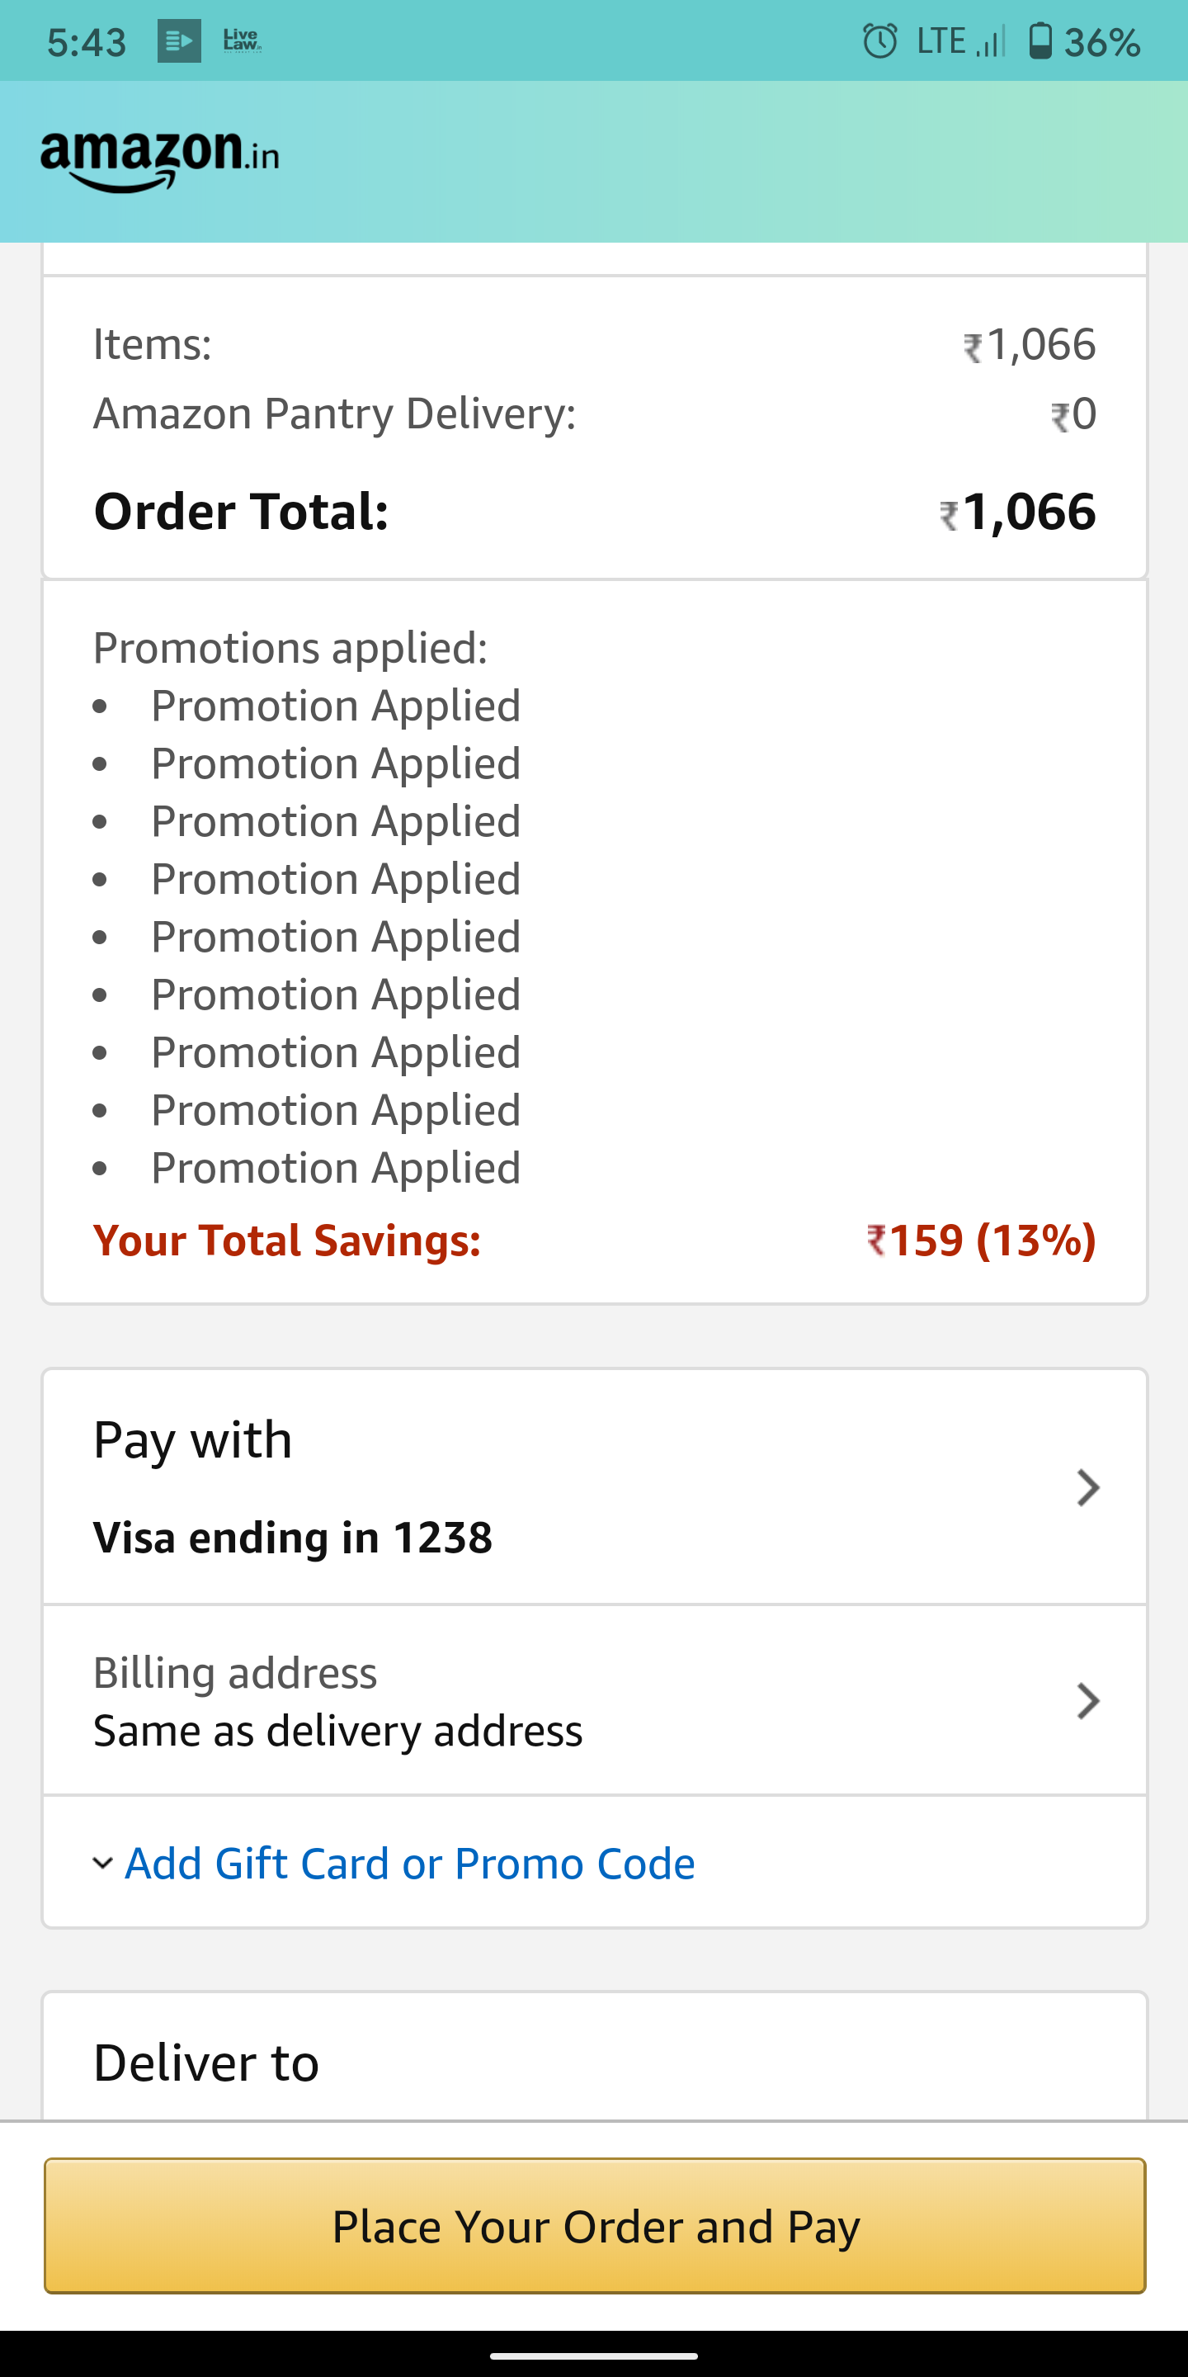Tap the small arrow before Add Gift Card
Viewport: 1188px width, 2377px height.
click(103, 1863)
